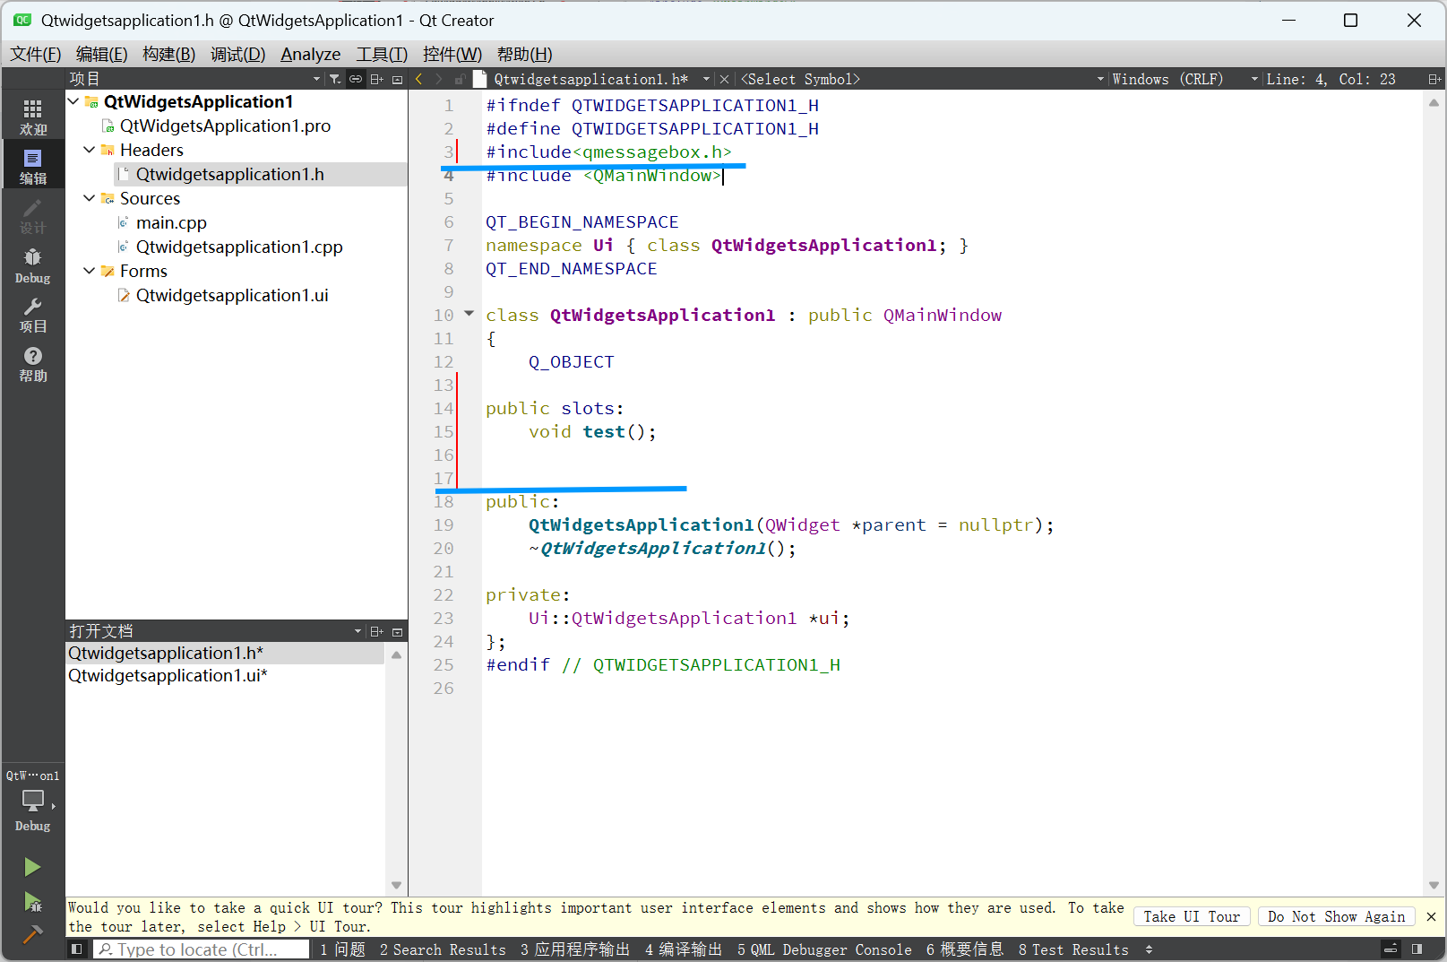The height and width of the screenshot is (962, 1447).
Task: Open the 2 Search Results pane
Action: point(443,949)
